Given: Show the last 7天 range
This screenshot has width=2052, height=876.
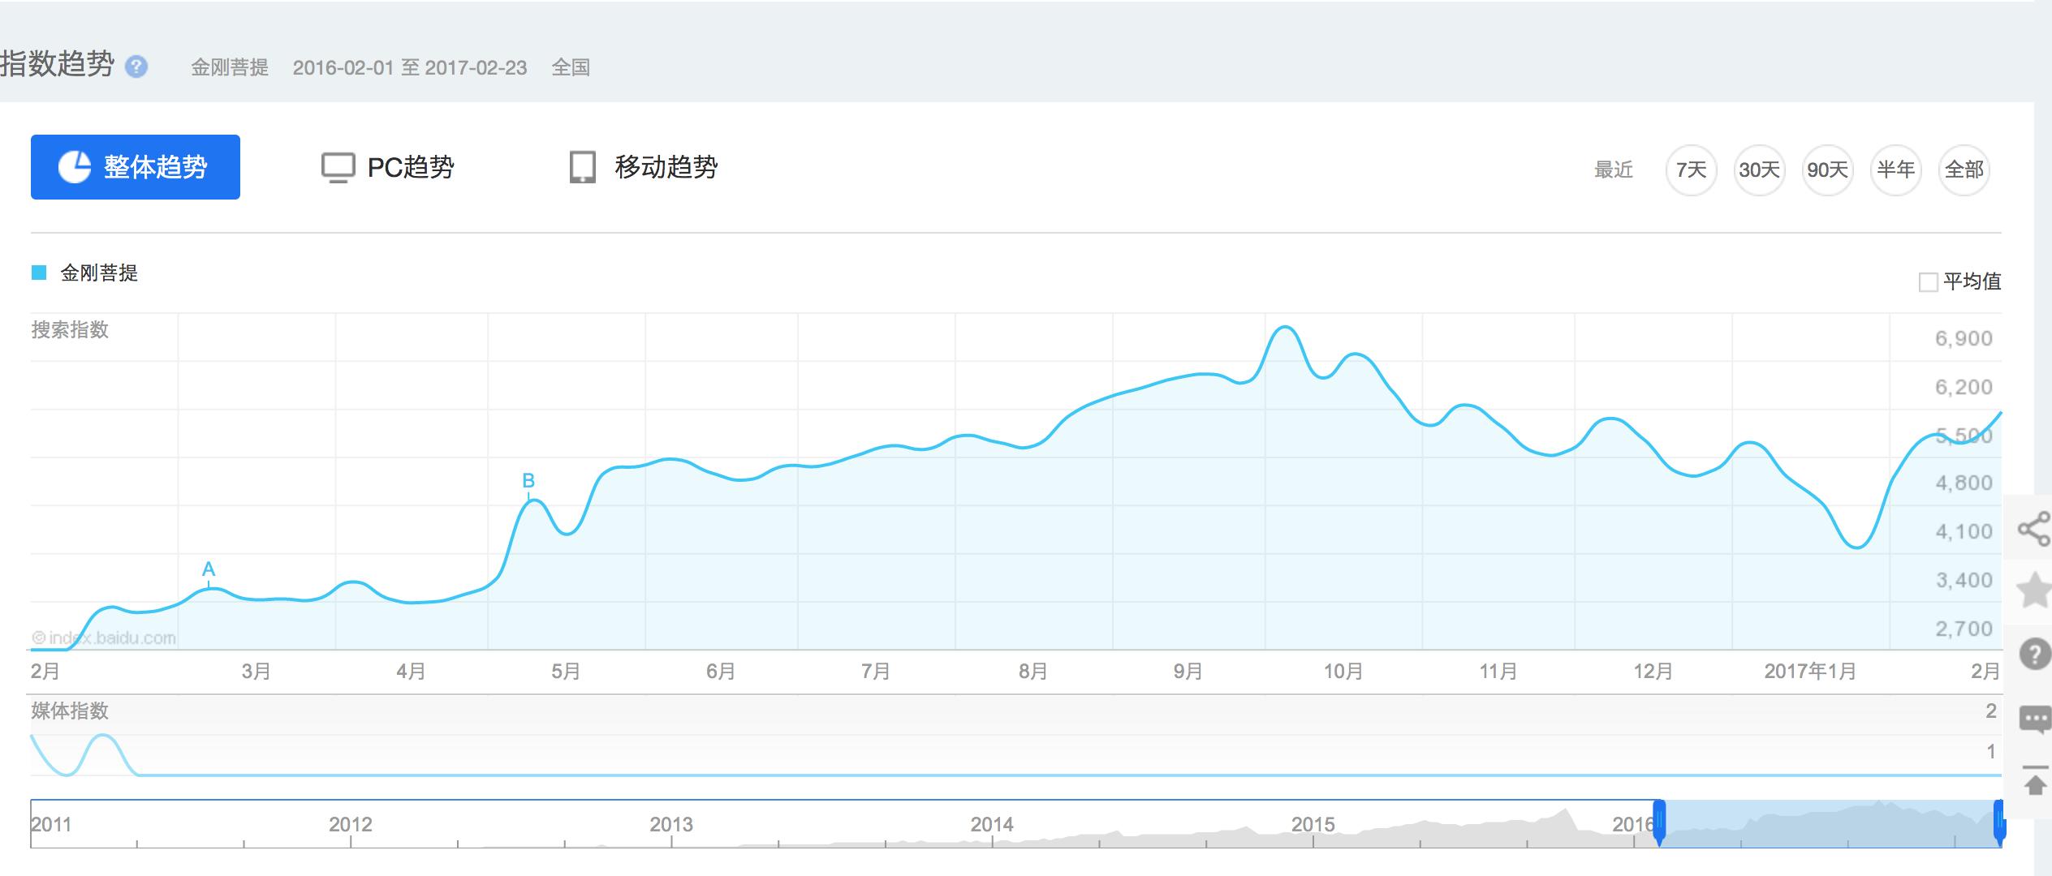Looking at the screenshot, I should point(1691,170).
